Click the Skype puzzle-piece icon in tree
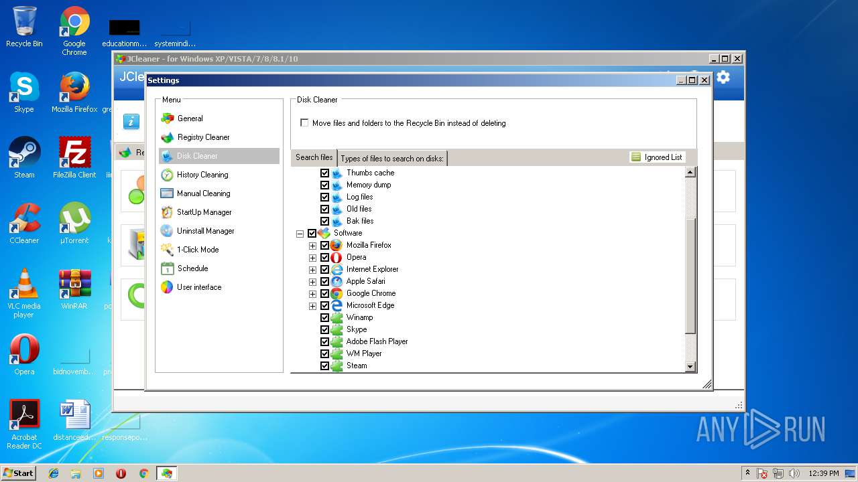858x482 pixels. 336,329
